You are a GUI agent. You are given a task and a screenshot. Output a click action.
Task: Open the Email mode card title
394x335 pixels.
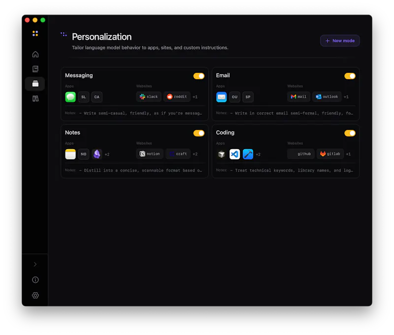click(x=223, y=75)
